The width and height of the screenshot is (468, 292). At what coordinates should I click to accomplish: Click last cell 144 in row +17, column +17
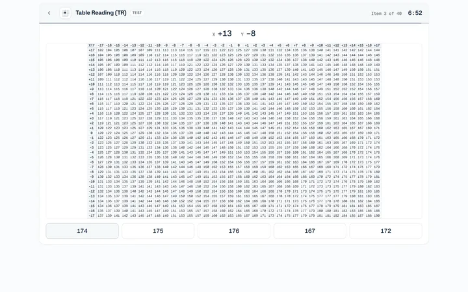coord(377,51)
